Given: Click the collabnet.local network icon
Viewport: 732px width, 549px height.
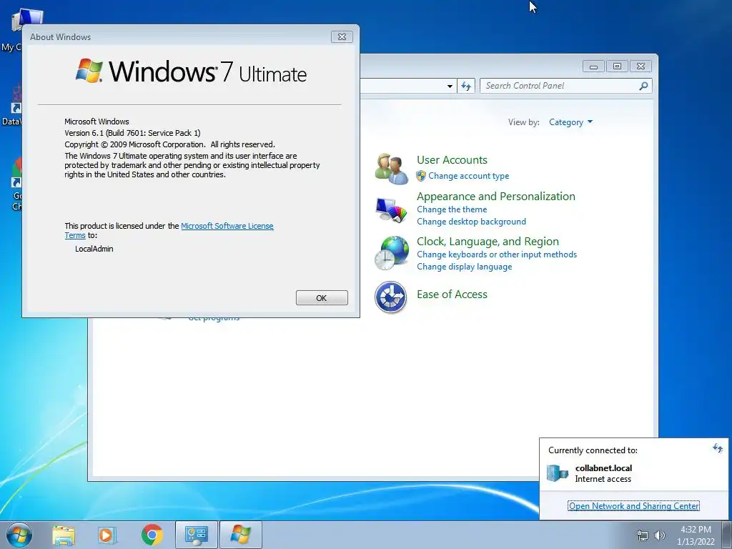Looking at the screenshot, I should click(558, 473).
